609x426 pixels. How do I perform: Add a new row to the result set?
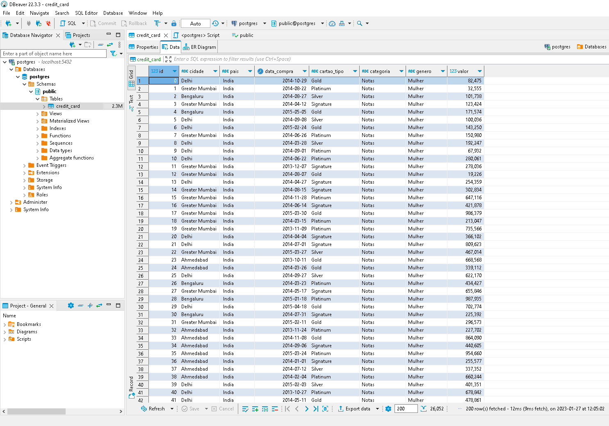point(255,408)
